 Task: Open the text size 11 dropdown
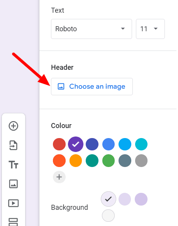(150, 29)
